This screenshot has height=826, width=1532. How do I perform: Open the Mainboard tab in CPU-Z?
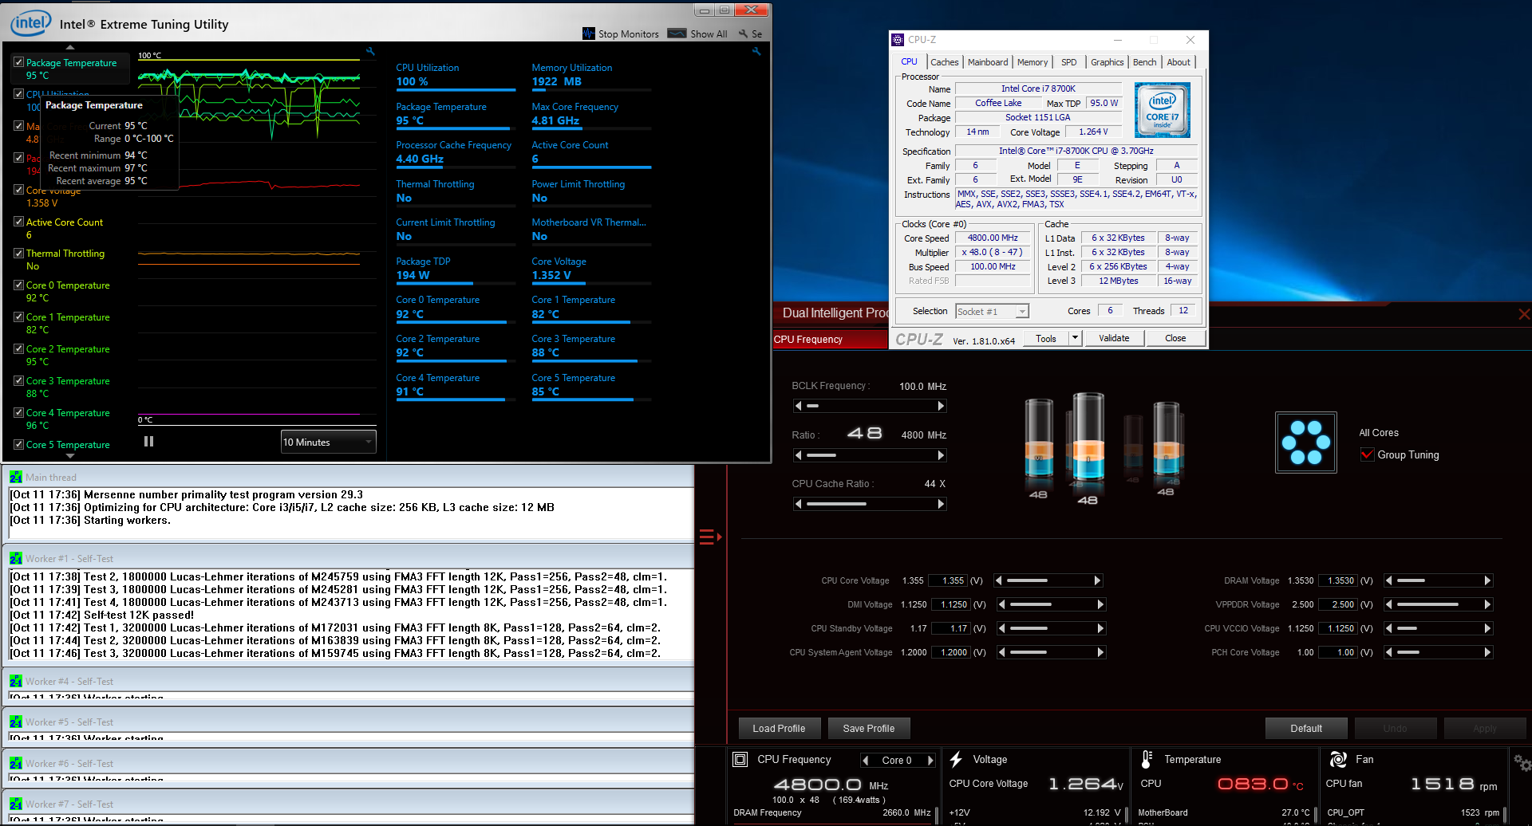point(988,62)
